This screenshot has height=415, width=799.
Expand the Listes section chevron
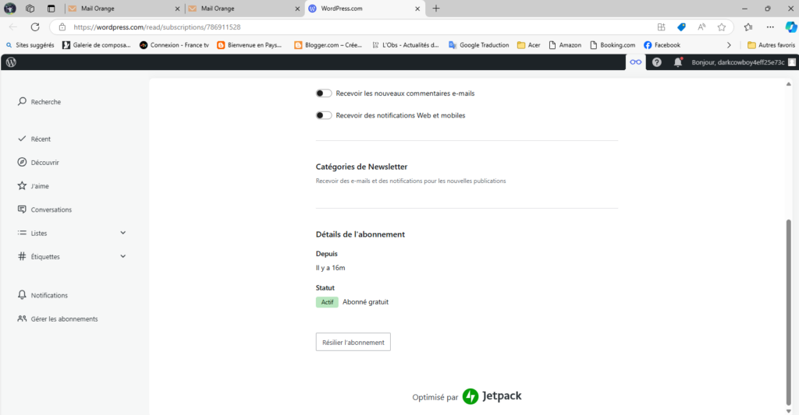[123, 233]
